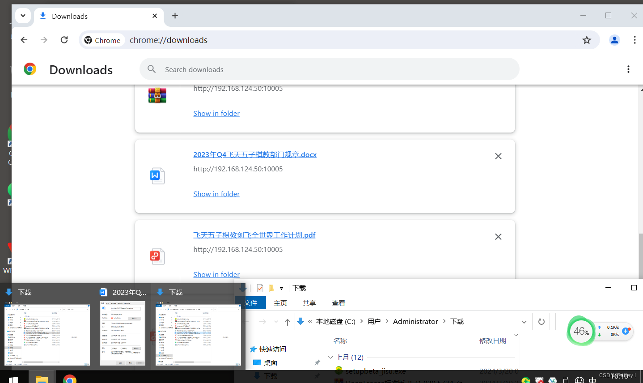Refresh the Explorer 下载 folder
Screen dimensions: 643x383
[x=541, y=322]
